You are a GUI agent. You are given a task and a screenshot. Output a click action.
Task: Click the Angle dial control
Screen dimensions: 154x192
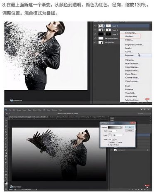click(110, 135)
